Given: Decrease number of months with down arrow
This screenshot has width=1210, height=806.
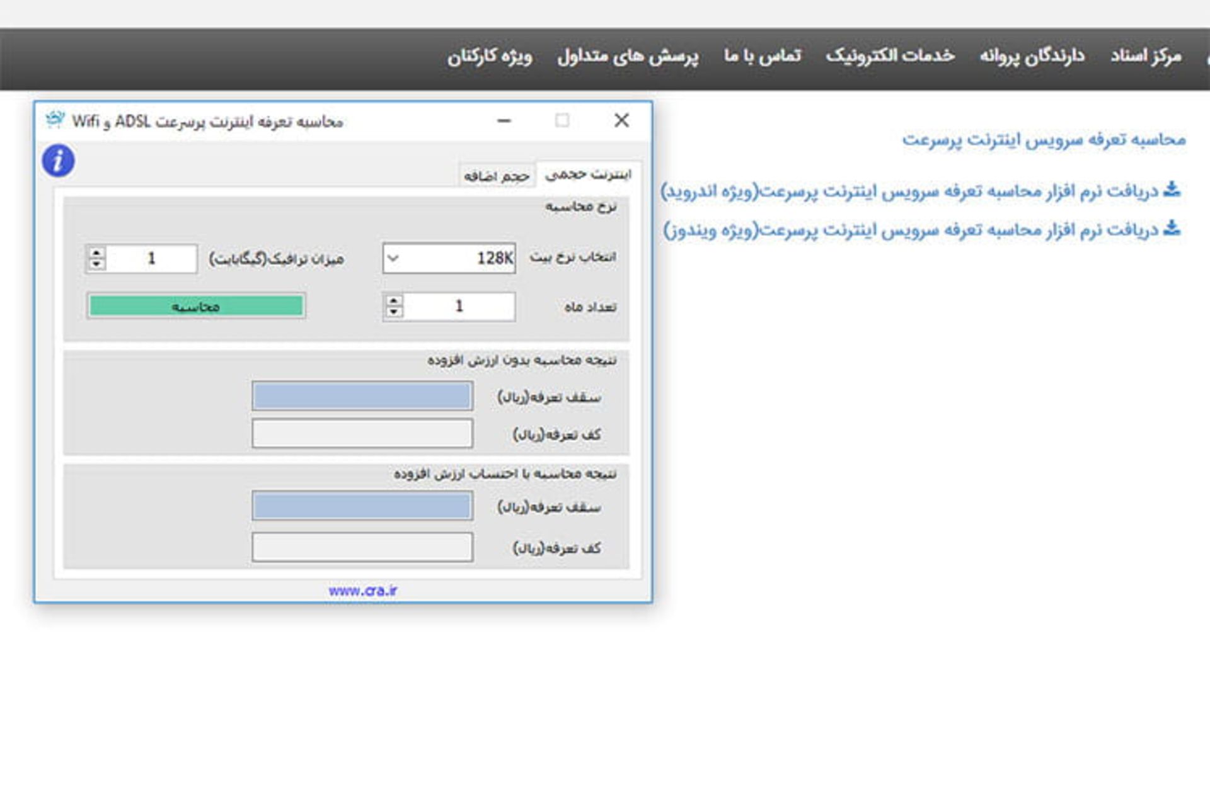Looking at the screenshot, I should 394,312.
